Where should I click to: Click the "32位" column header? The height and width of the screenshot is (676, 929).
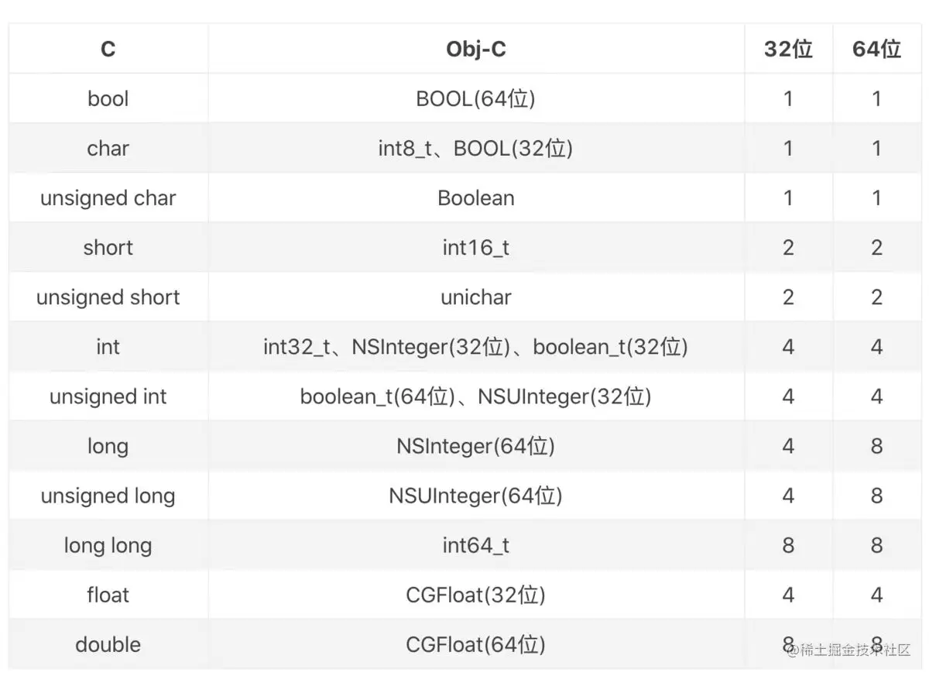coord(788,50)
